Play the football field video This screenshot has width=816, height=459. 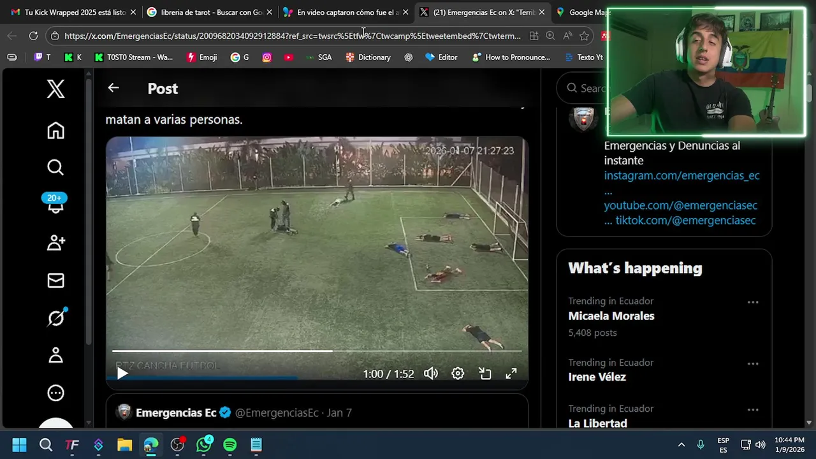122,374
